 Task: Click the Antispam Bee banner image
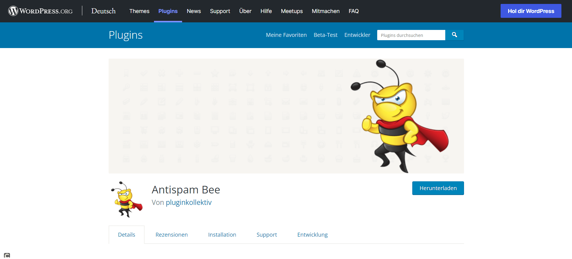pyautogui.click(x=286, y=116)
